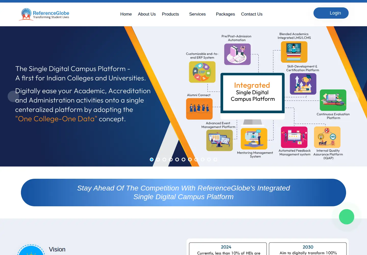This screenshot has height=255, width=367.
Task: Select the Pre/Post-Admission Automation icon
Action: pos(237,54)
